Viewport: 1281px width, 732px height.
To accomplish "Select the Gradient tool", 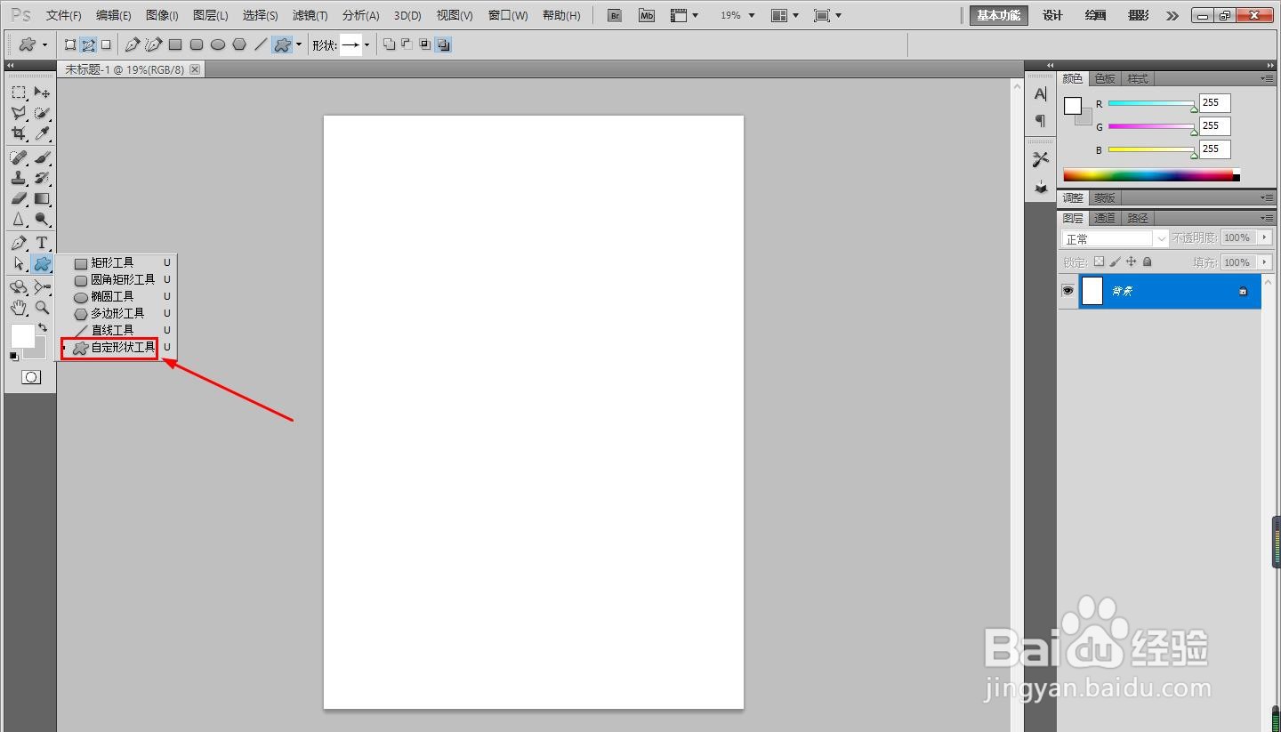I will click(x=42, y=198).
